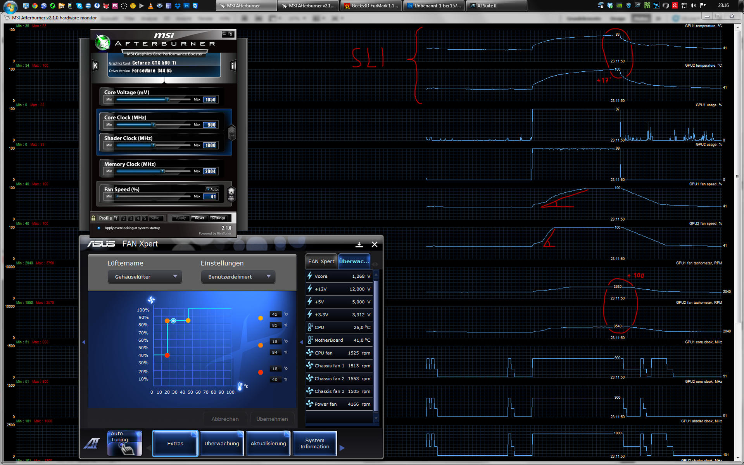The image size is (744, 465).
Task: Click the hardware monitor vertical scrollbar
Action: (x=737, y=242)
